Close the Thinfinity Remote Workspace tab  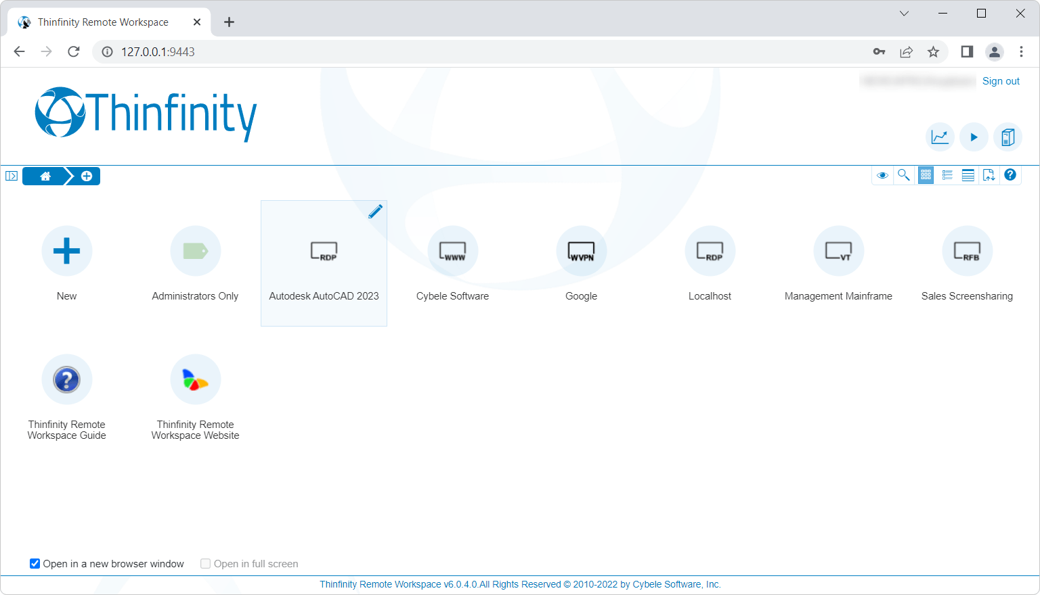point(197,22)
